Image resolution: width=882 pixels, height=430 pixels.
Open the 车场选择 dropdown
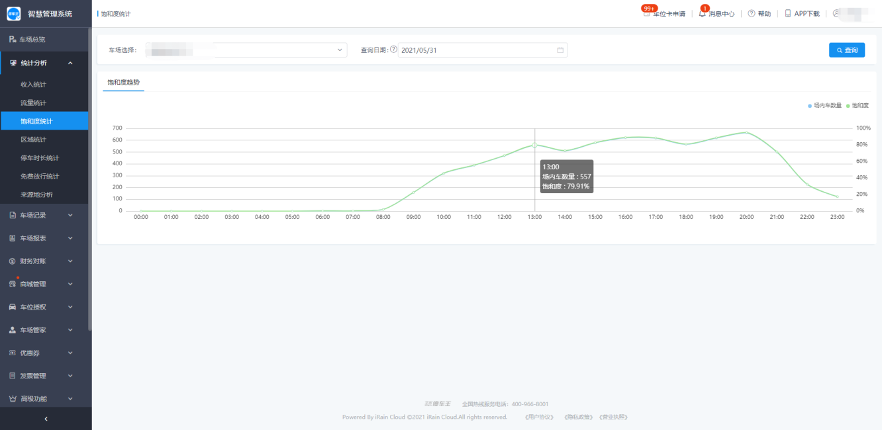(x=246, y=50)
